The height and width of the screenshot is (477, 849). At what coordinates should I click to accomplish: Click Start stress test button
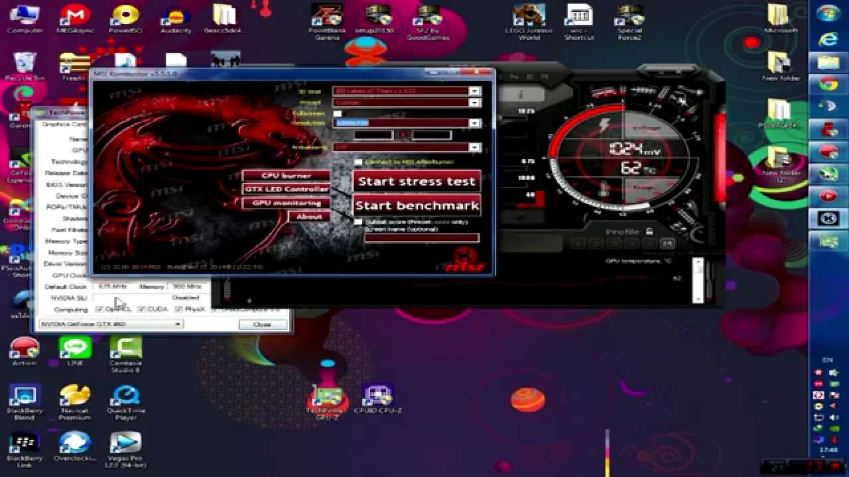pyautogui.click(x=417, y=181)
